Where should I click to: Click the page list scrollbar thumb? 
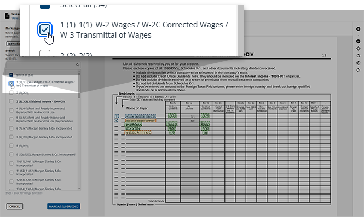[79, 85]
